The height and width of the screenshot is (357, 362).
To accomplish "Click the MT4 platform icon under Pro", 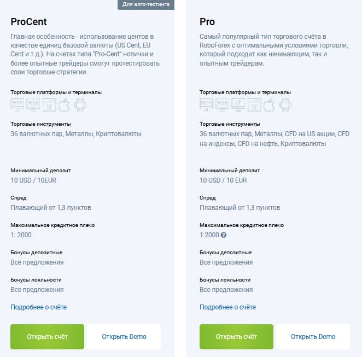I will point(207,105).
